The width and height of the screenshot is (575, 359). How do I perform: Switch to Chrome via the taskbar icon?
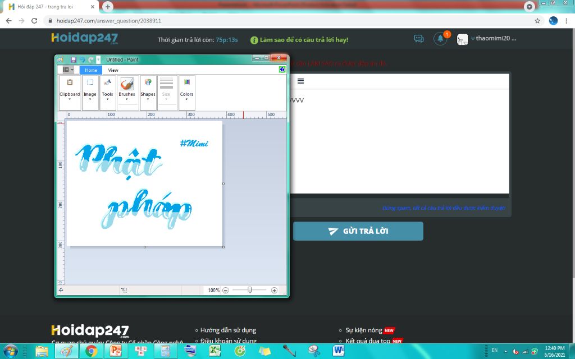92,351
